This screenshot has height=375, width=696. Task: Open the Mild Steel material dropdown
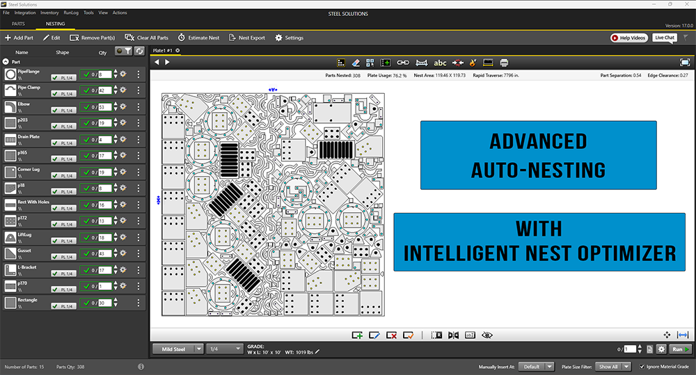point(177,349)
